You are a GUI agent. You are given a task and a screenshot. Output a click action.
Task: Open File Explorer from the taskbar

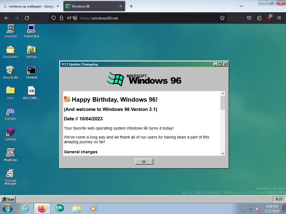tap(77, 208)
